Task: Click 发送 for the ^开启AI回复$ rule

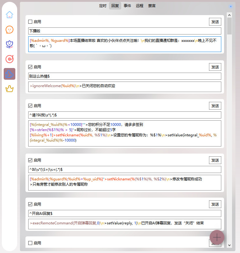Action: pyautogui.click(x=215, y=204)
